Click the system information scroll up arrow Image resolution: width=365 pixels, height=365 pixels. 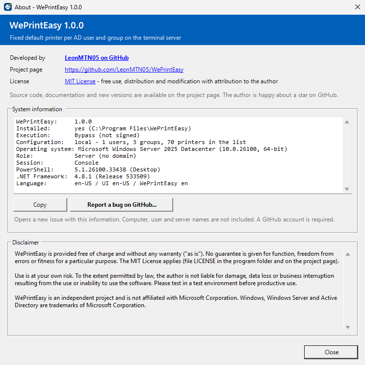click(347, 122)
